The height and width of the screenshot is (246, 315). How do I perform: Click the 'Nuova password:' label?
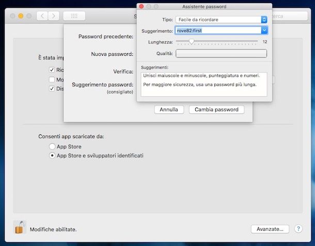click(112, 54)
